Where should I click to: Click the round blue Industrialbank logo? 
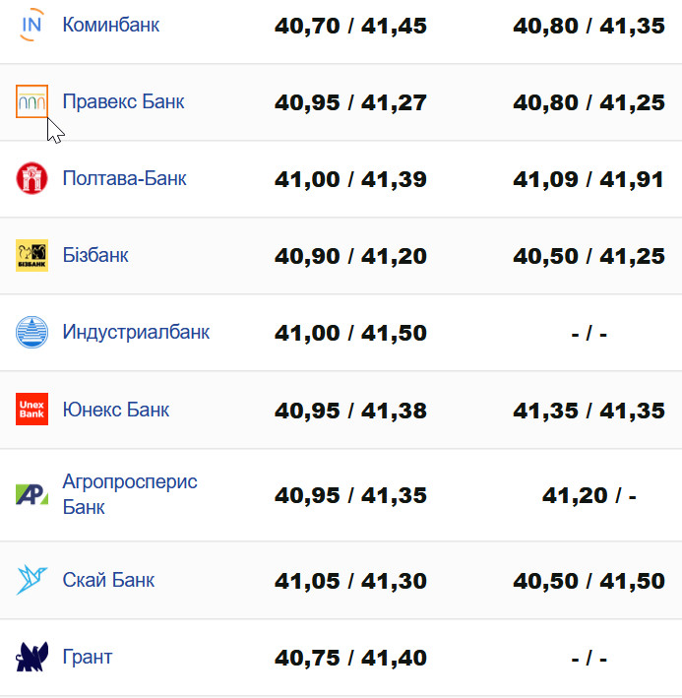click(31, 332)
